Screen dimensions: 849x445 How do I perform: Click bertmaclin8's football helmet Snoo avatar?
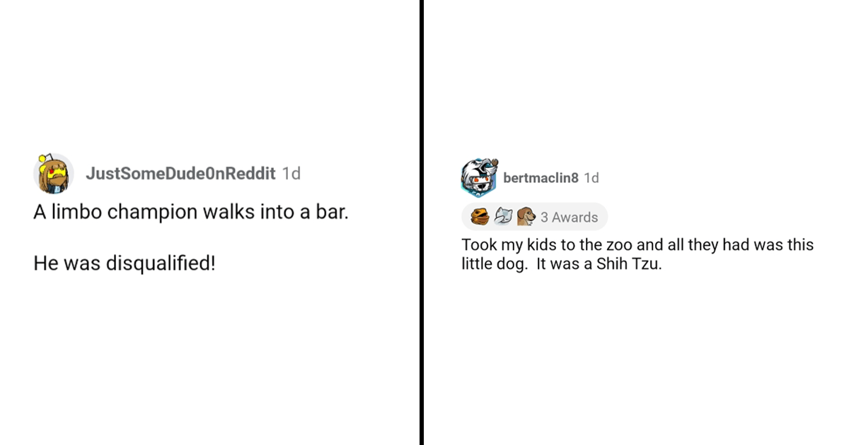pyautogui.click(x=480, y=177)
